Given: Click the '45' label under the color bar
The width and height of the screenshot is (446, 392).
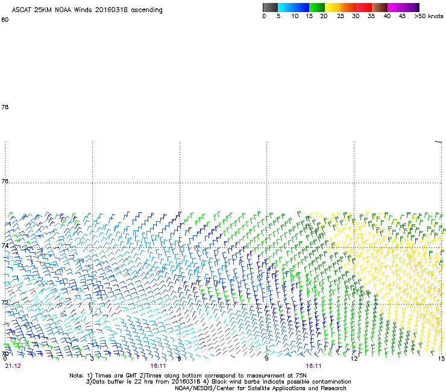Looking at the screenshot, I should 402,16.
